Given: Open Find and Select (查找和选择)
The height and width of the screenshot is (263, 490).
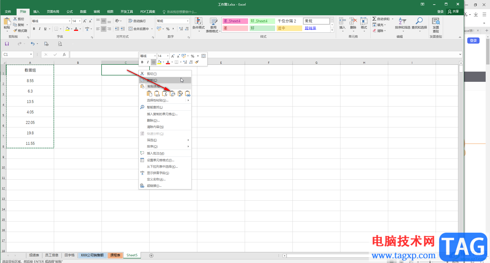Looking at the screenshot, I should pos(419,24).
